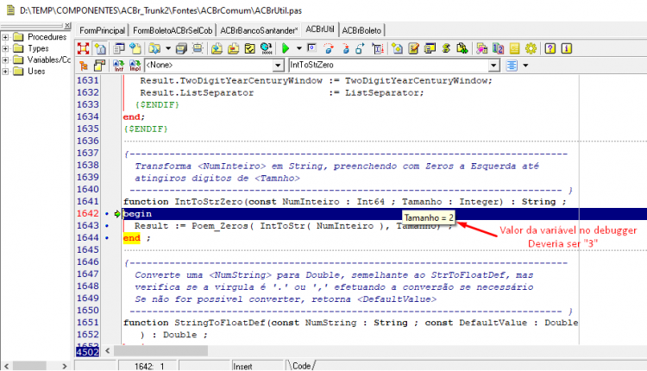The height and width of the screenshot is (371, 647).
Task: Click the add file to project icon
Action: point(217,48)
